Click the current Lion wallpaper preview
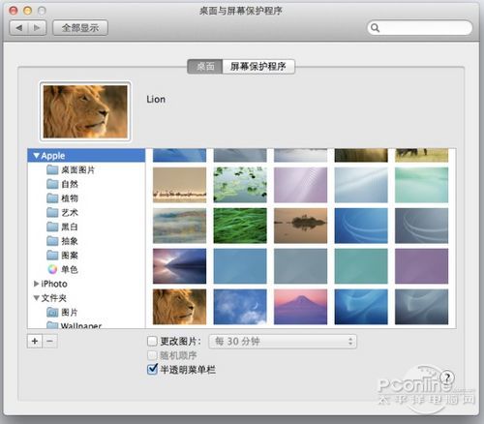The height and width of the screenshot is (424, 484). pyautogui.click(x=85, y=111)
